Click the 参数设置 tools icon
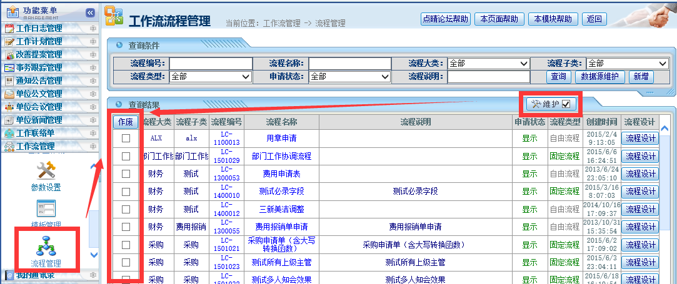Viewport: 677px width, 284px height. point(46,170)
